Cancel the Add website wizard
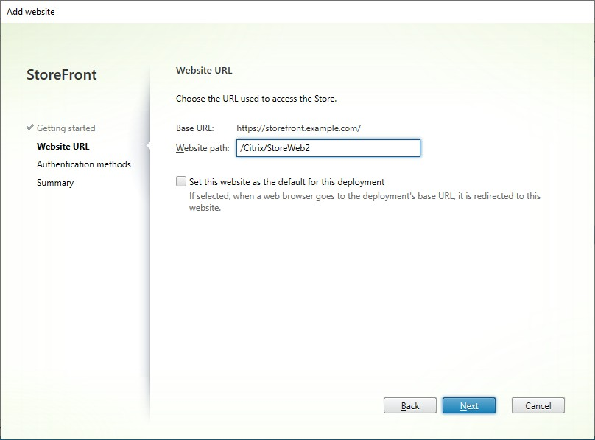 click(x=538, y=405)
